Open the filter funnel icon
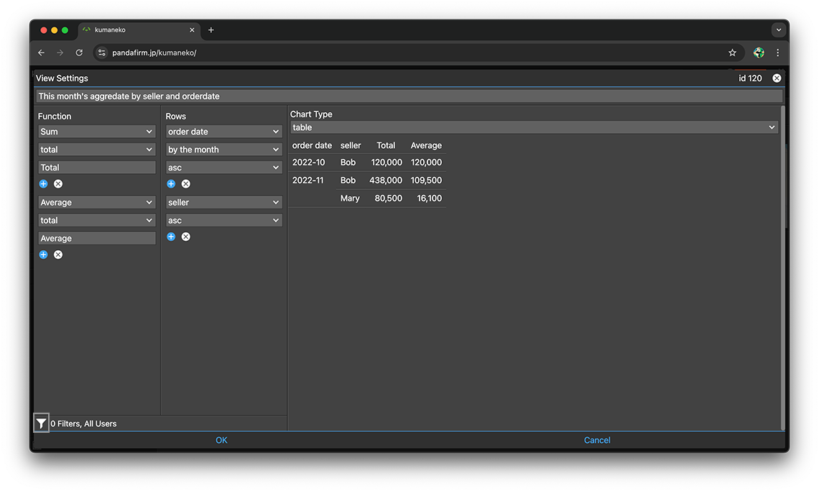This screenshot has width=819, height=491. coord(42,423)
